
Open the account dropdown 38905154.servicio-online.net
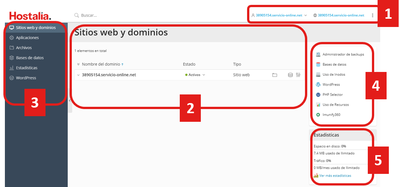click(x=281, y=15)
